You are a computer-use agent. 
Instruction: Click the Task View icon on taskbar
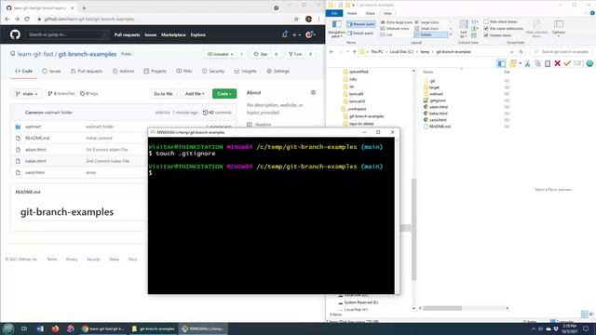(24, 328)
